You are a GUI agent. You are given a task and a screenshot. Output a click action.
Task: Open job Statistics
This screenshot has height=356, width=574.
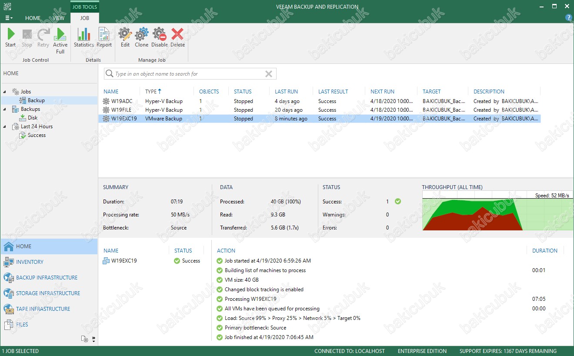(x=83, y=38)
